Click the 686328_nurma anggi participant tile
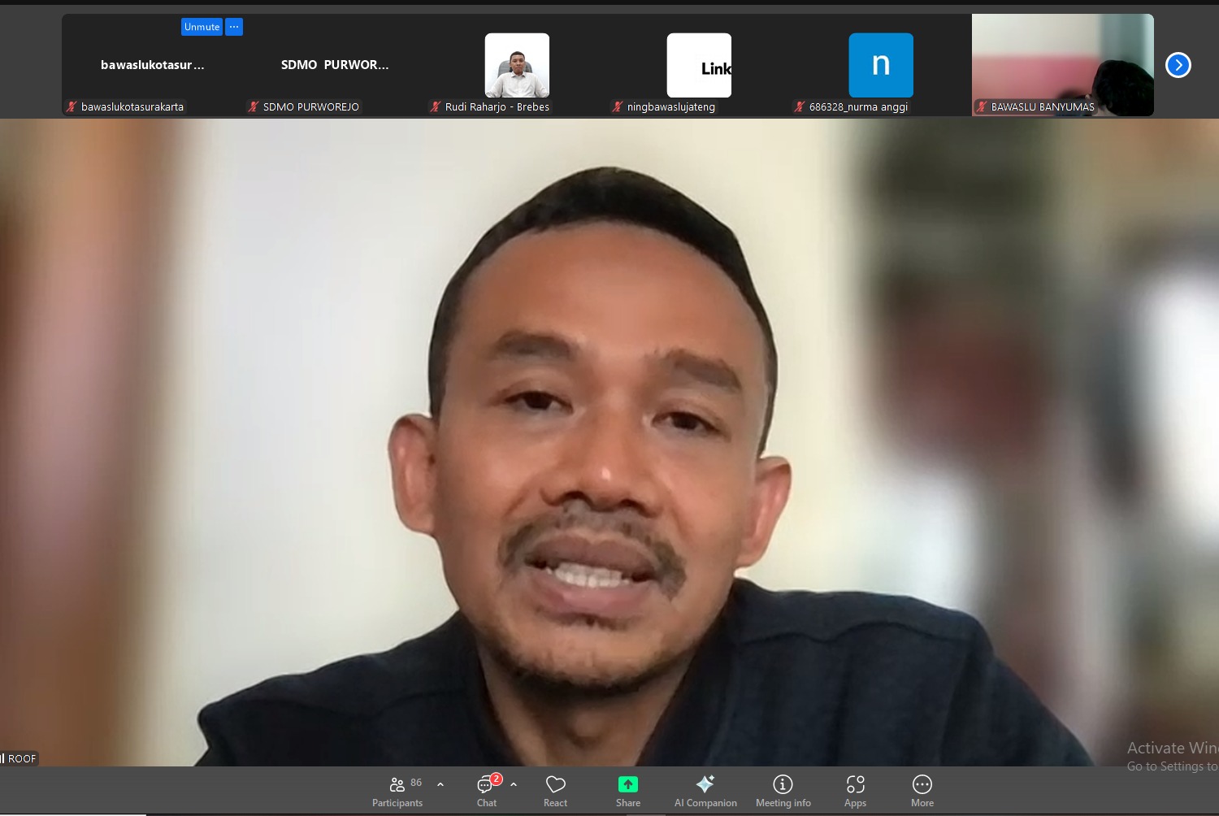Viewport: 1219px width, 816px height. (x=881, y=65)
